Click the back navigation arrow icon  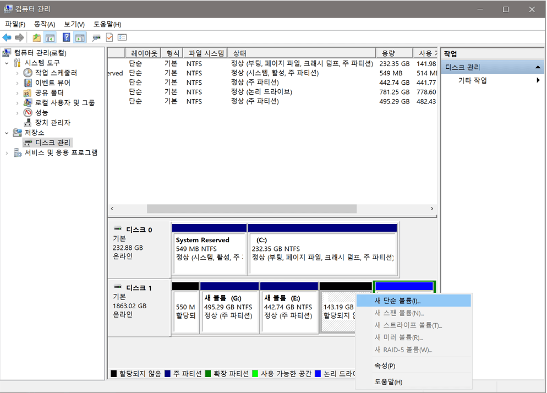tap(7, 37)
